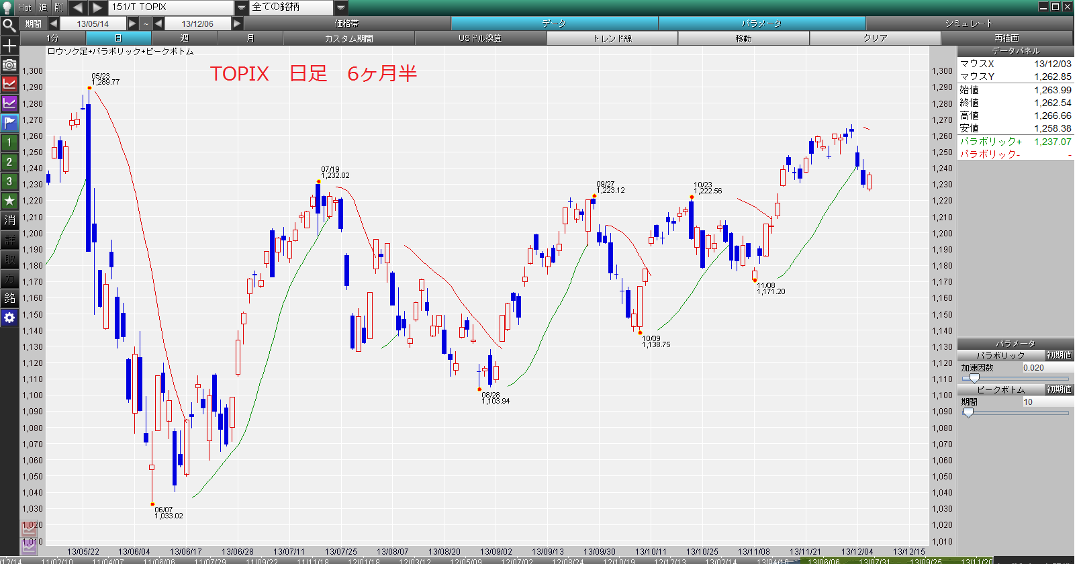Click the クリア clear button
This screenshot has width=1081, height=564.
pyautogui.click(x=876, y=38)
